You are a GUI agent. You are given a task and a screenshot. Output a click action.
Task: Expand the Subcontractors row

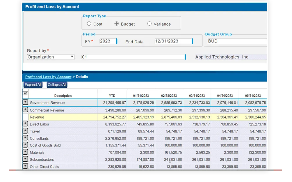pos(25,159)
